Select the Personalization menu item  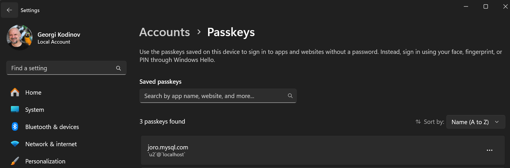coord(45,161)
